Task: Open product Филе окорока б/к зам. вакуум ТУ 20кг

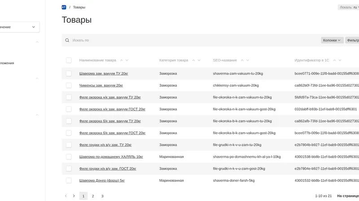Action: point(110,121)
